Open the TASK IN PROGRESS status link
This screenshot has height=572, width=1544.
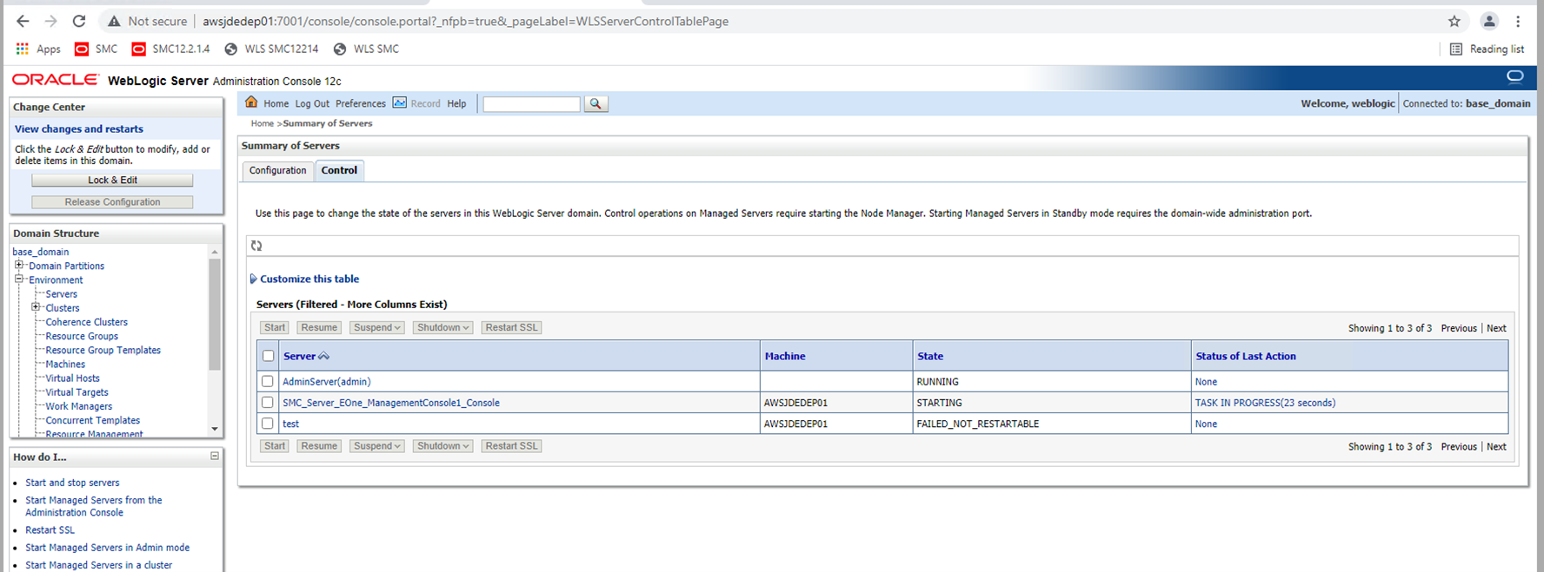click(x=1265, y=403)
